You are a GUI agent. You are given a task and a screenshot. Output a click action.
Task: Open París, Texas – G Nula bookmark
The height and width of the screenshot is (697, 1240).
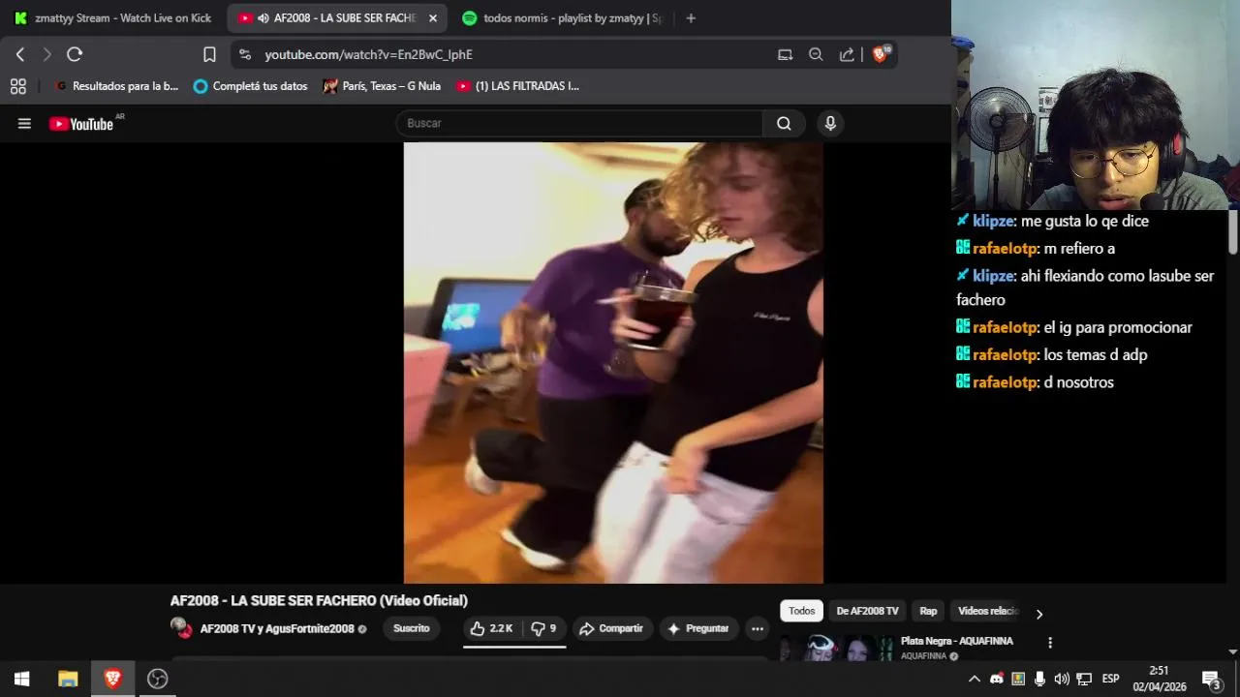[x=382, y=86]
